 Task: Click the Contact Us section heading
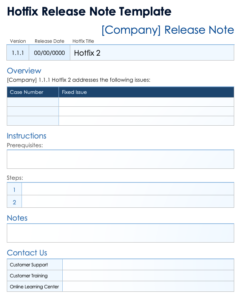27,253
